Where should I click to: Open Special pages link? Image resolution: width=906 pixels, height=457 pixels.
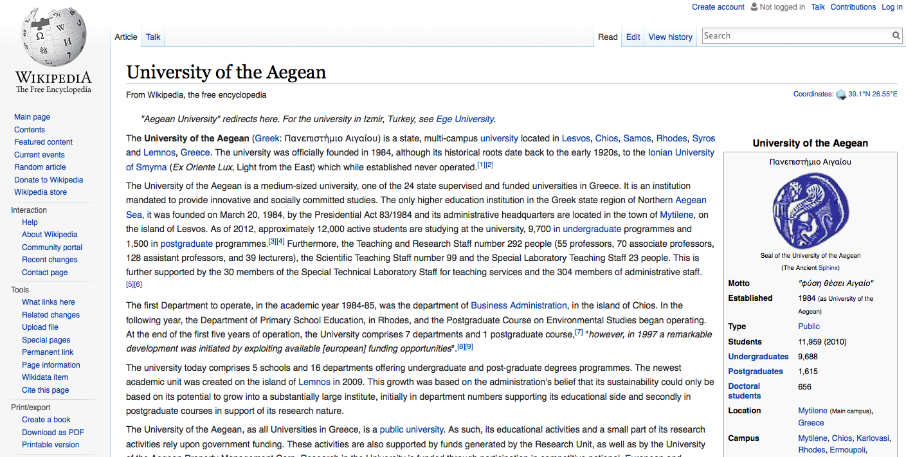click(x=46, y=340)
